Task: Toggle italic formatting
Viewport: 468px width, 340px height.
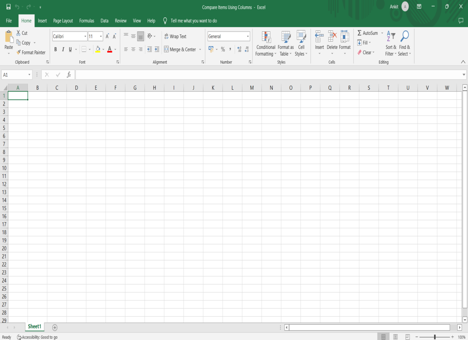Action: [62, 49]
